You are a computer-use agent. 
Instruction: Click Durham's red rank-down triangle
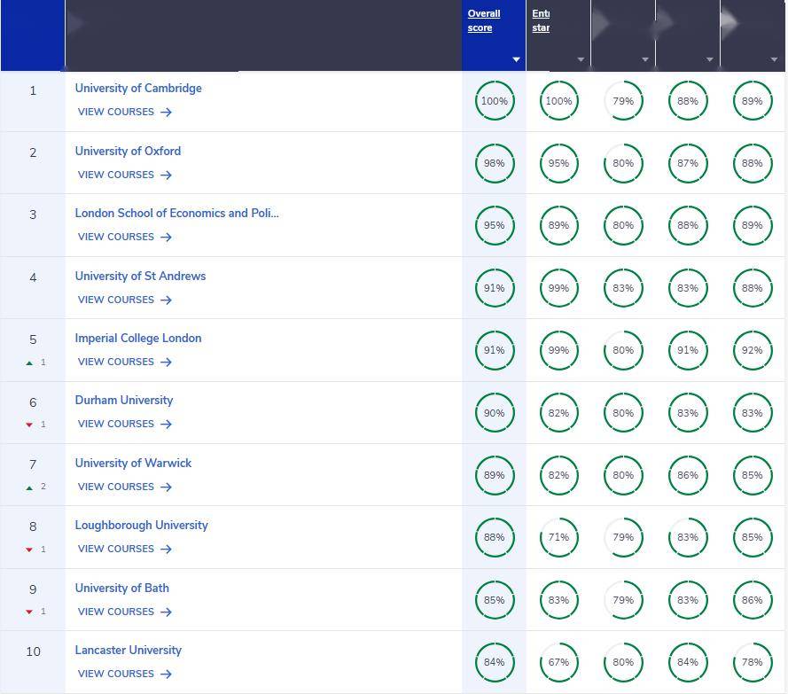pos(29,425)
